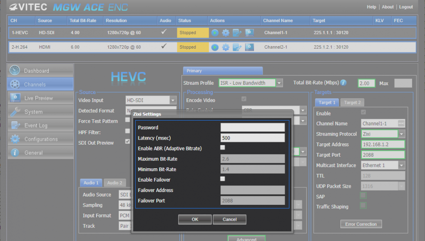Open settings gear for Channel2-1 row

point(226,47)
